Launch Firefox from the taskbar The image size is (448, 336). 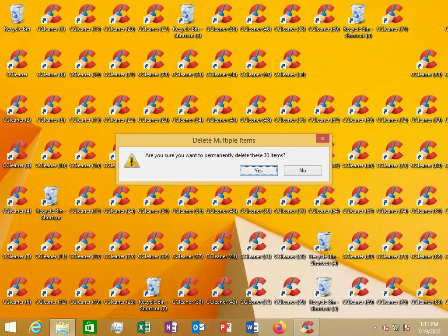coord(280,327)
